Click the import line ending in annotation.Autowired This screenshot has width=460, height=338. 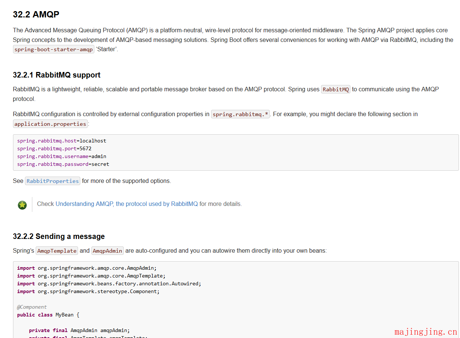click(109, 284)
